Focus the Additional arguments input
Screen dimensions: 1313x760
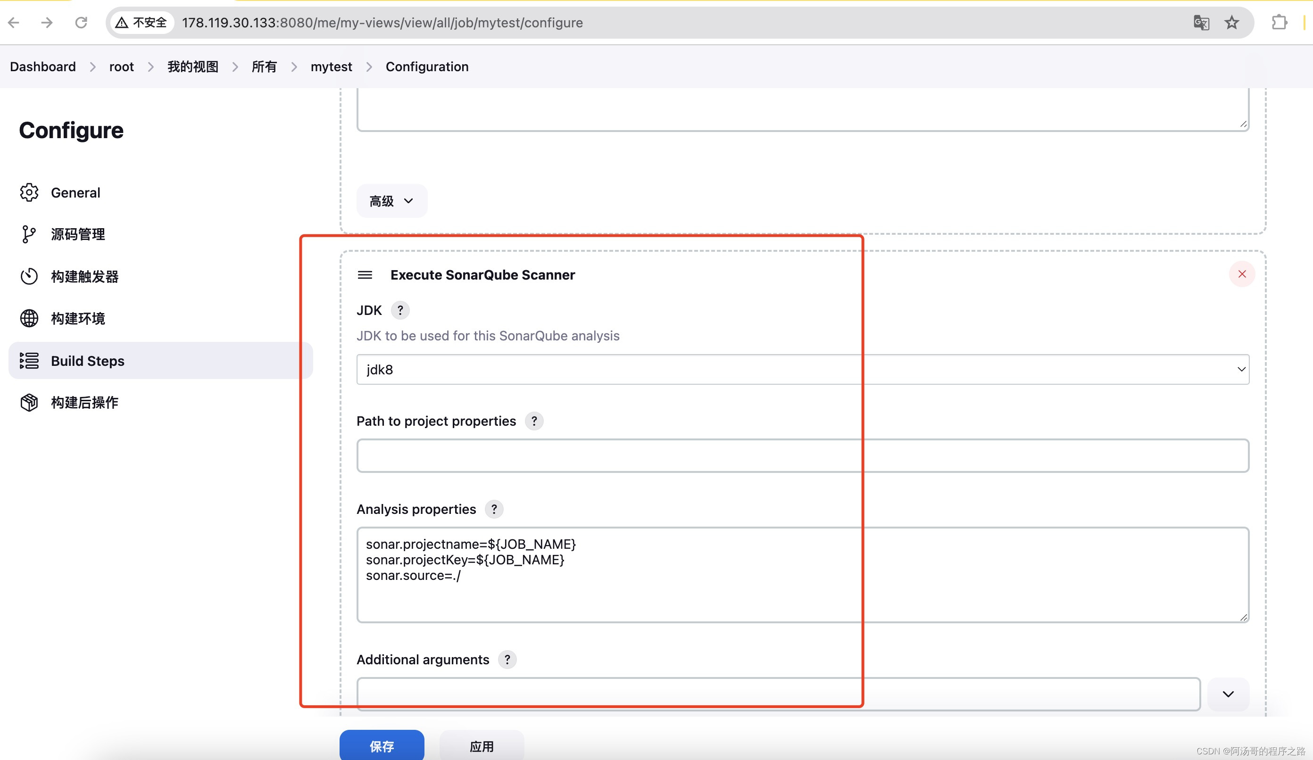point(779,694)
